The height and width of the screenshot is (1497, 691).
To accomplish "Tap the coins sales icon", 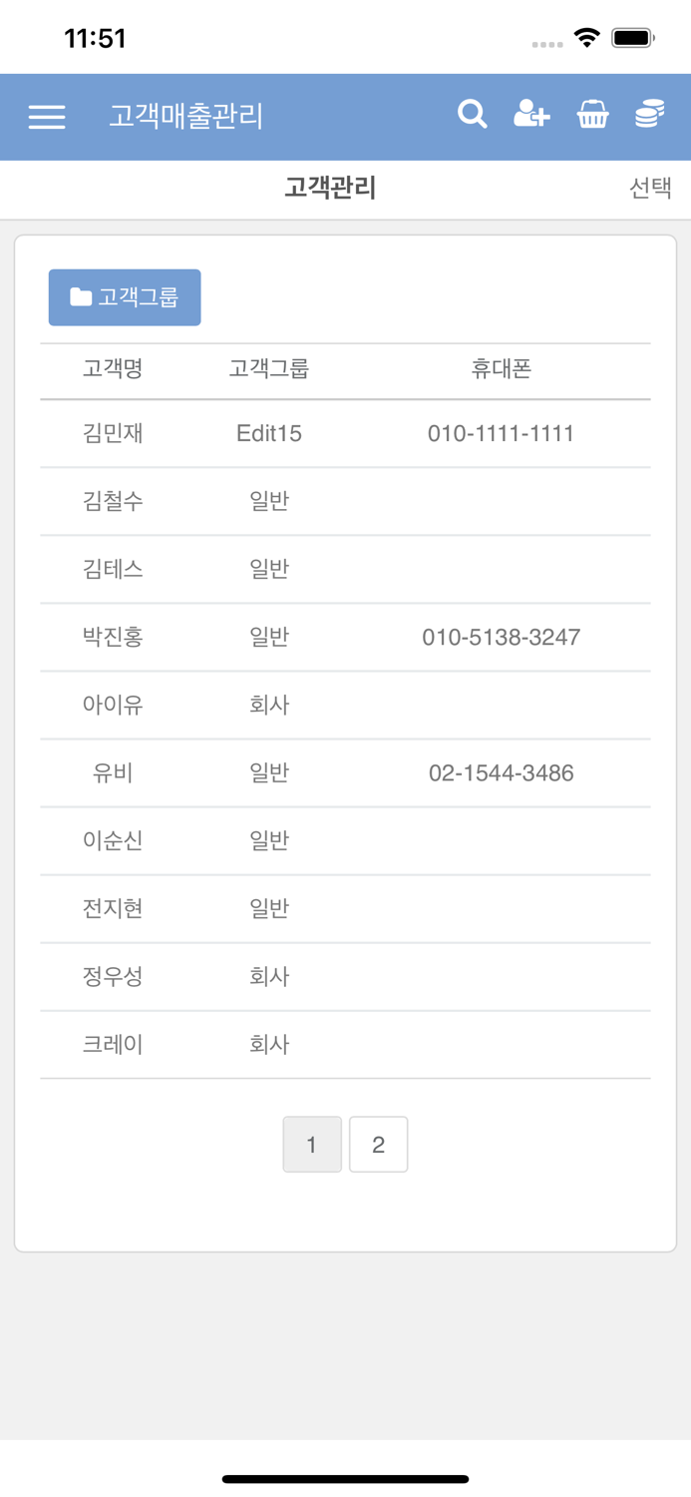I will [x=649, y=115].
